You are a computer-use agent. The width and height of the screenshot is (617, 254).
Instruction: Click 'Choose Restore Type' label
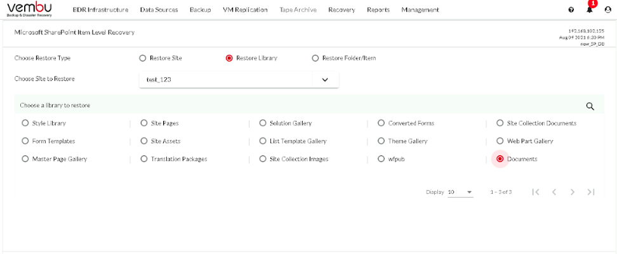coord(42,58)
